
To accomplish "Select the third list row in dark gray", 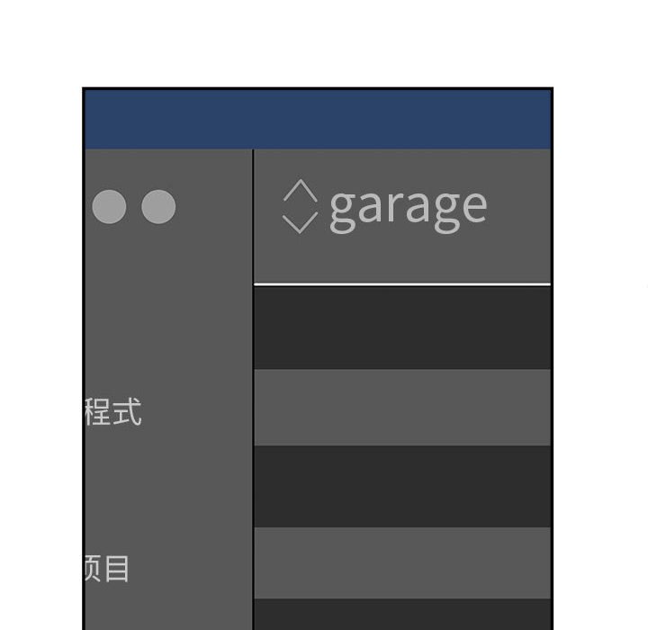I will (402, 486).
